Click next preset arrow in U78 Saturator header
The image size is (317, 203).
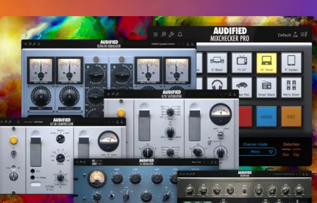(x=225, y=94)
